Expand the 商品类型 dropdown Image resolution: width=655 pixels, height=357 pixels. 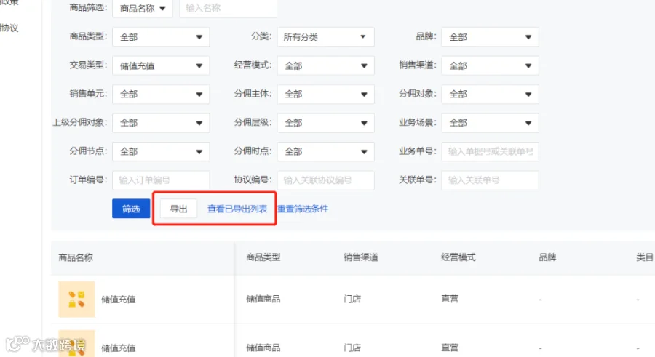click(x=161, y=37)
